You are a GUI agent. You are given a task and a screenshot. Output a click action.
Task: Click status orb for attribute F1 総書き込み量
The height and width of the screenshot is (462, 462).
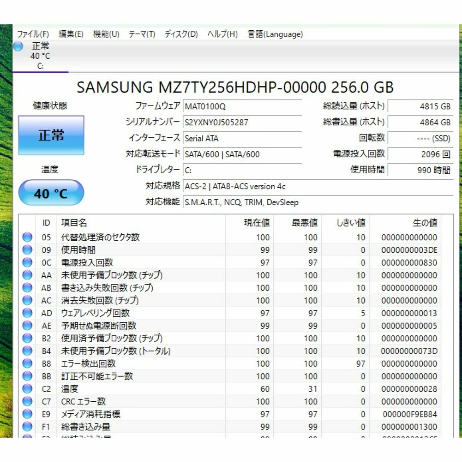tap(27, 426)
